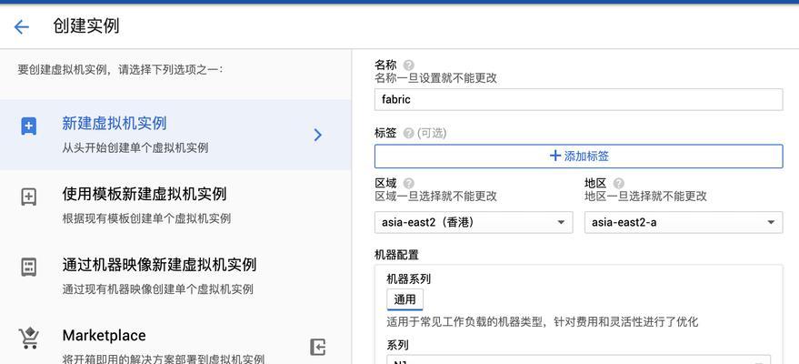Select 新建虚拟机实例 option

click(x=175, y=135)
